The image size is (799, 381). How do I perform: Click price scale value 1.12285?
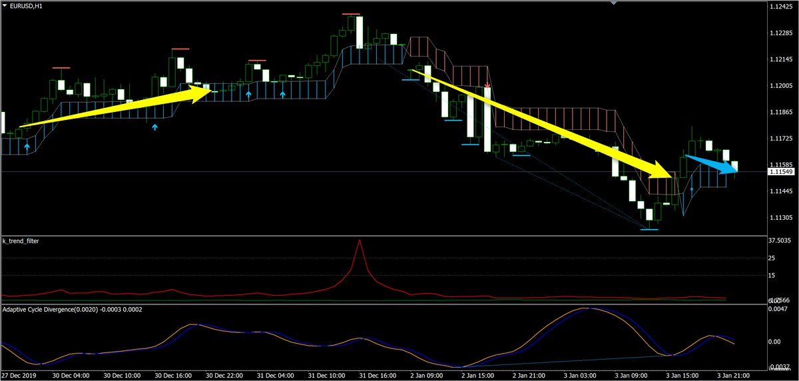click(x=780, y=33)
